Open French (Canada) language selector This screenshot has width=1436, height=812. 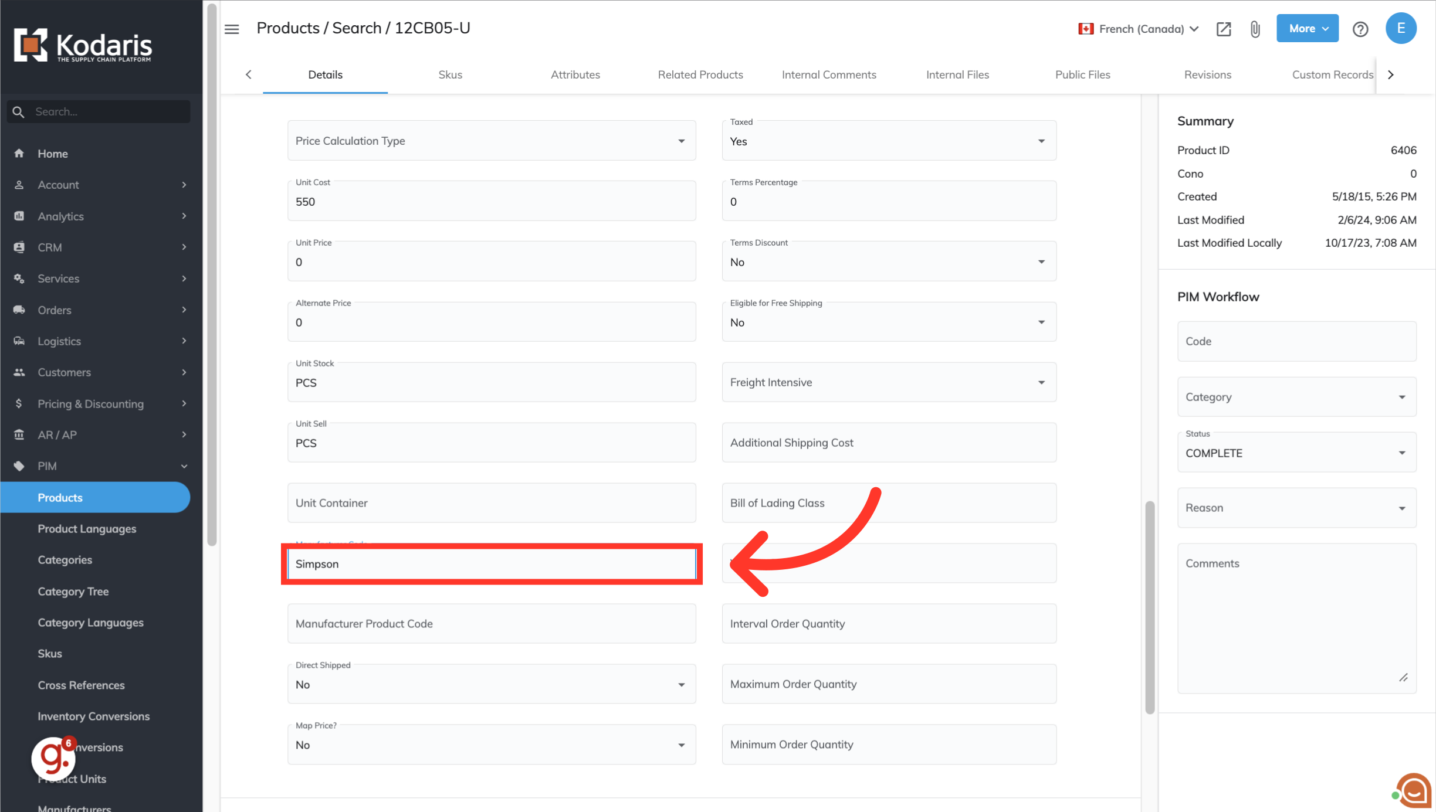click(1138, 29)
